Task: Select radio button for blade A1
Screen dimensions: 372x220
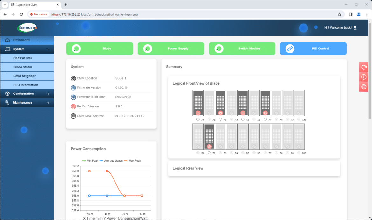Action: click(198, 119)
